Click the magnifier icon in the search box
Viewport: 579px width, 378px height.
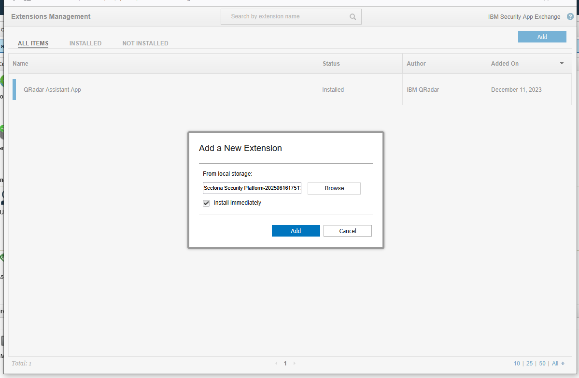tap(353, 17)
